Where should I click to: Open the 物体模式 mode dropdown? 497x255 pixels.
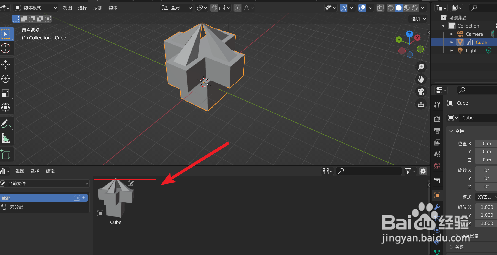tap(36, 8)
